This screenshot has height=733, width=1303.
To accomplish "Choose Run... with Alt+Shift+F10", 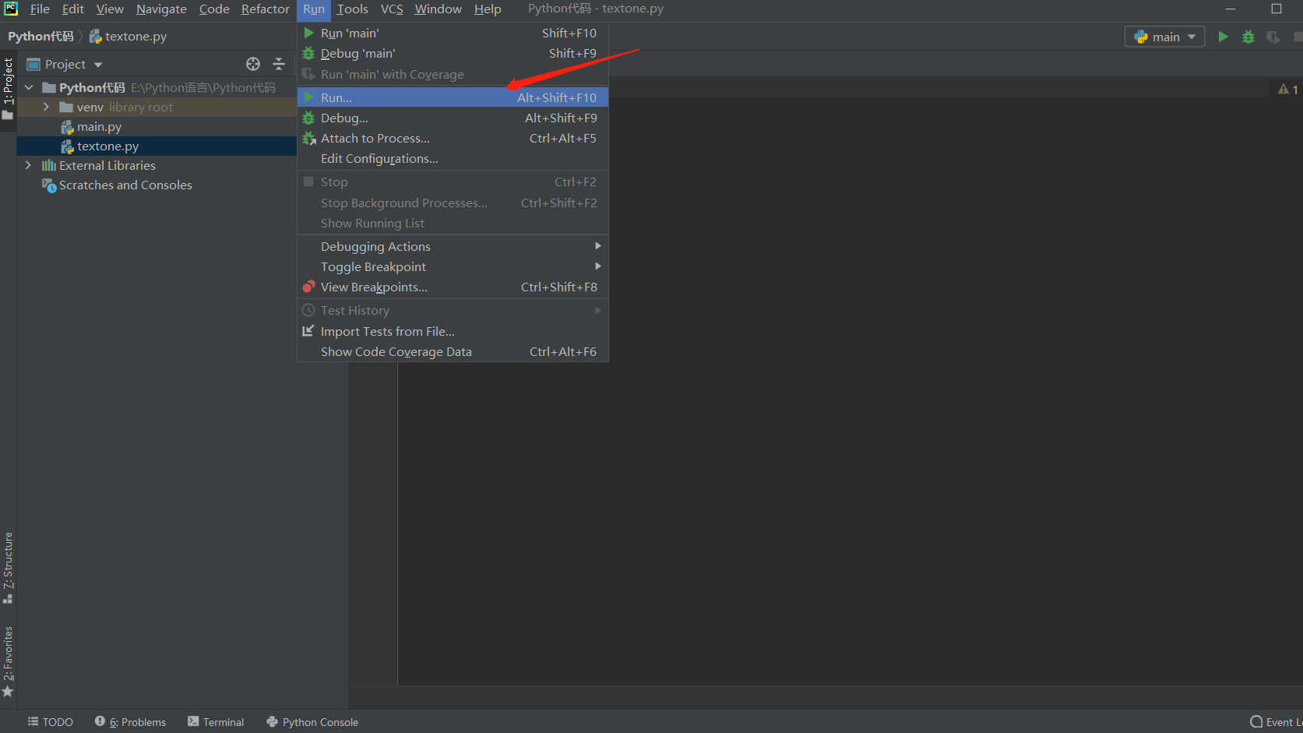I will click(453, 97).
